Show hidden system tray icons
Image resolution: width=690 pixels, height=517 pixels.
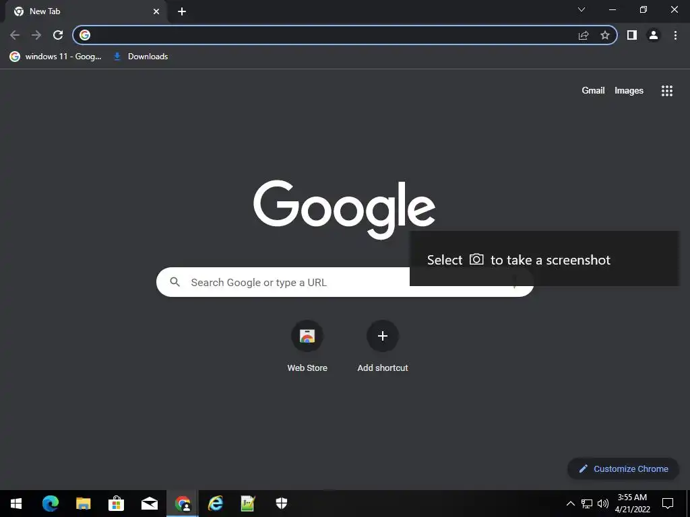point(570,504)
